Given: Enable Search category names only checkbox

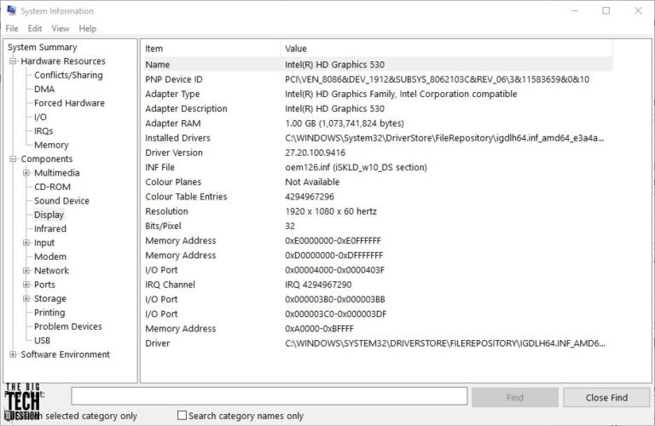Looking at the screenshot, I should (x=182, y=416).
